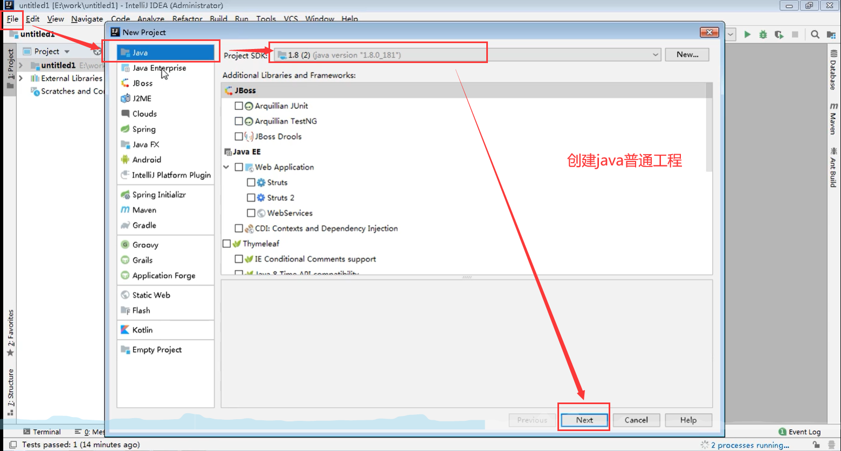Click New... SDK button
Viewport: 841px width, 451px height.
pyautogui.click(x=687, y=54)
